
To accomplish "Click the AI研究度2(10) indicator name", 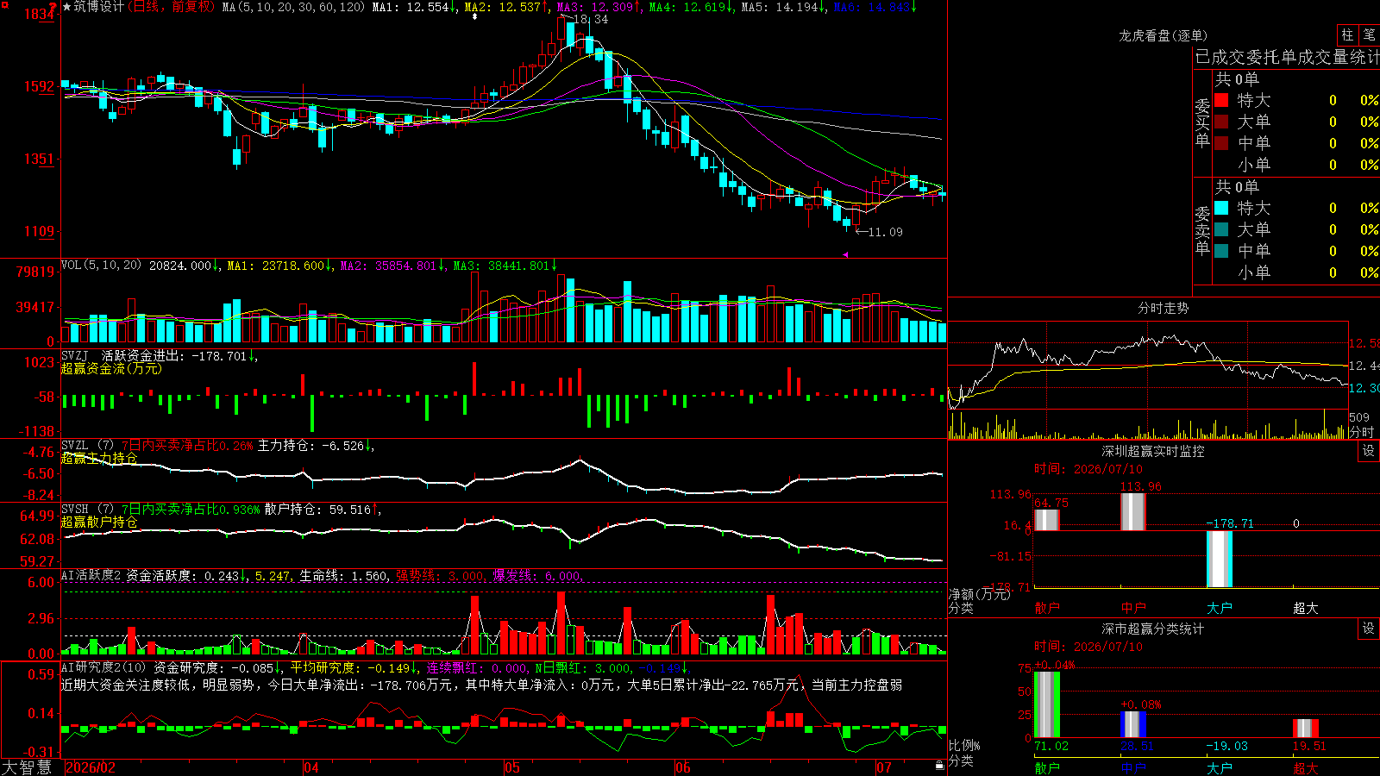I will coord(103,667).
